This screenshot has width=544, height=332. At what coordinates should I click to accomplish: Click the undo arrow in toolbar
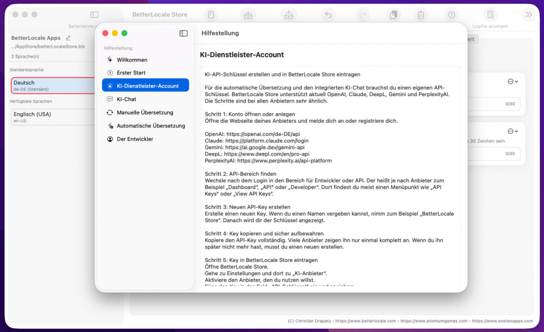[x=328, y=15]
